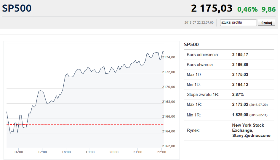
Task: Click the 2016-07-22 22:07:00 timestamp
Action: (199, 23)
